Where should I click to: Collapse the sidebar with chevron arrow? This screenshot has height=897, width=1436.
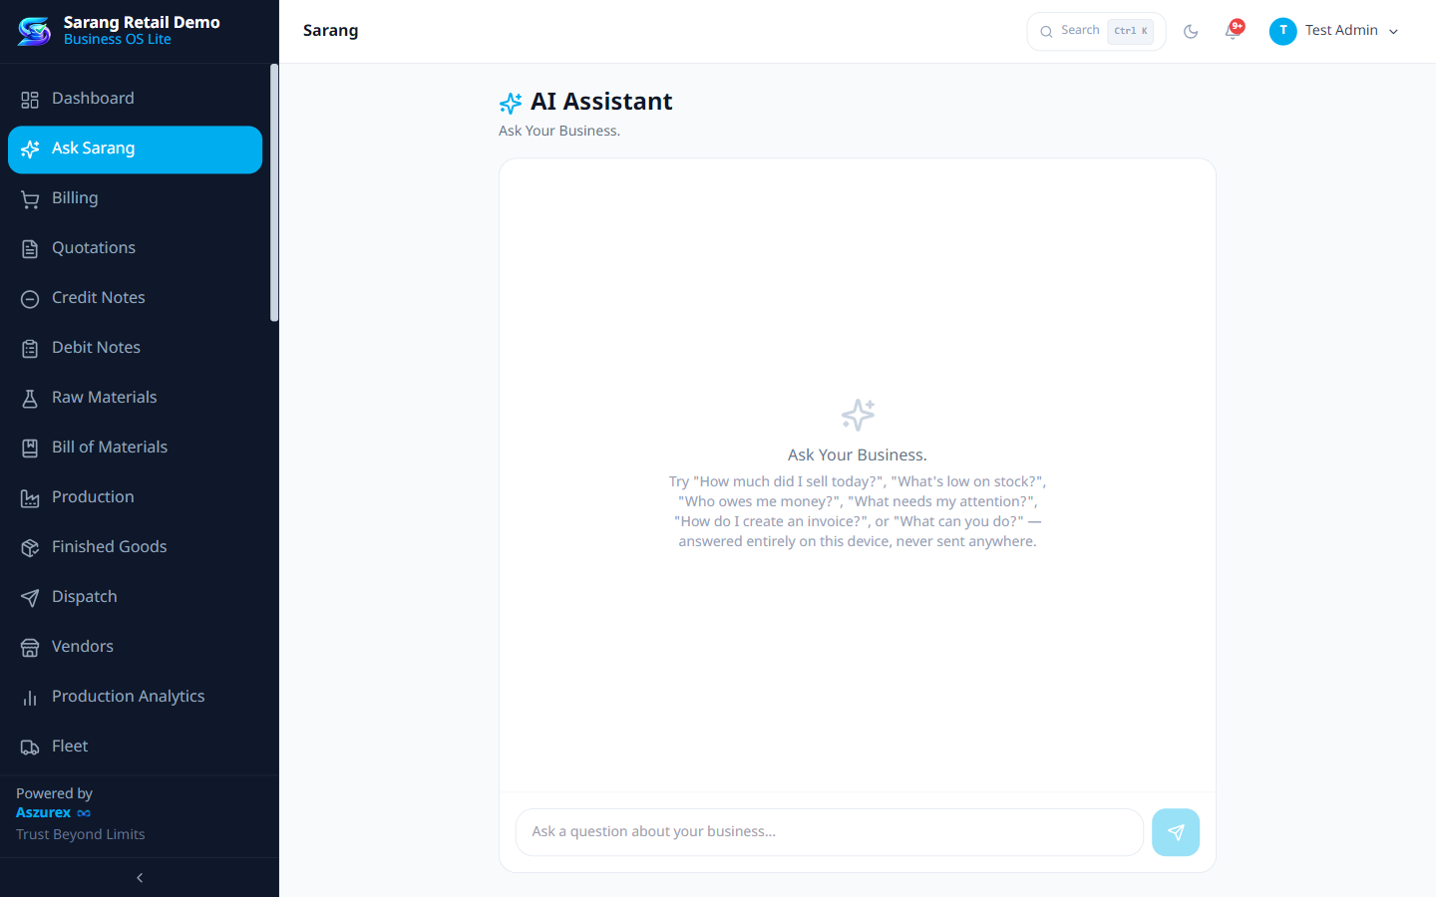click(140, 878)
